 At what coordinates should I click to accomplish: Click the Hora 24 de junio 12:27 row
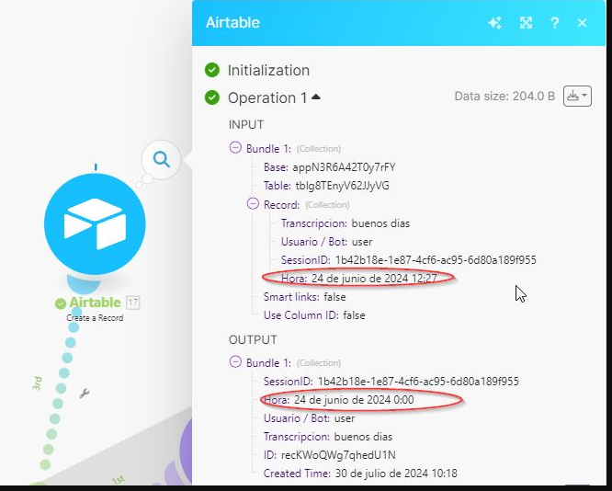359,278
